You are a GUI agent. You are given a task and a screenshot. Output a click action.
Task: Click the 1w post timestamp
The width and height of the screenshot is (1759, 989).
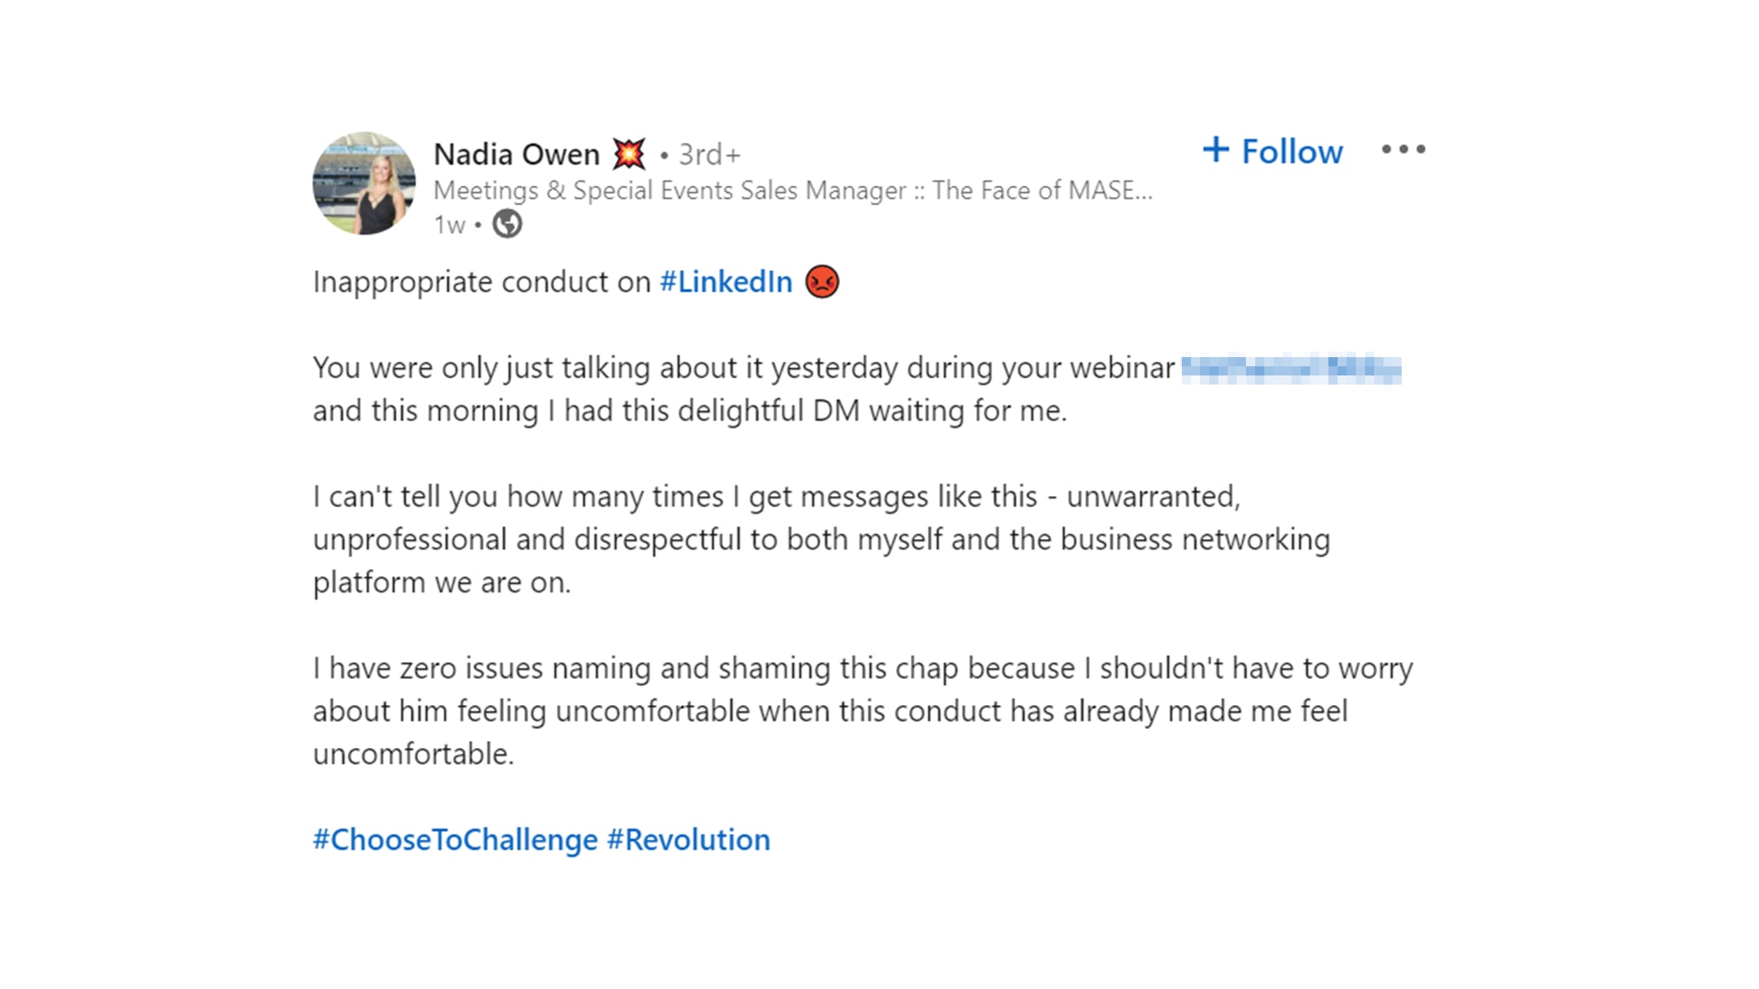[x=449, y=224]
